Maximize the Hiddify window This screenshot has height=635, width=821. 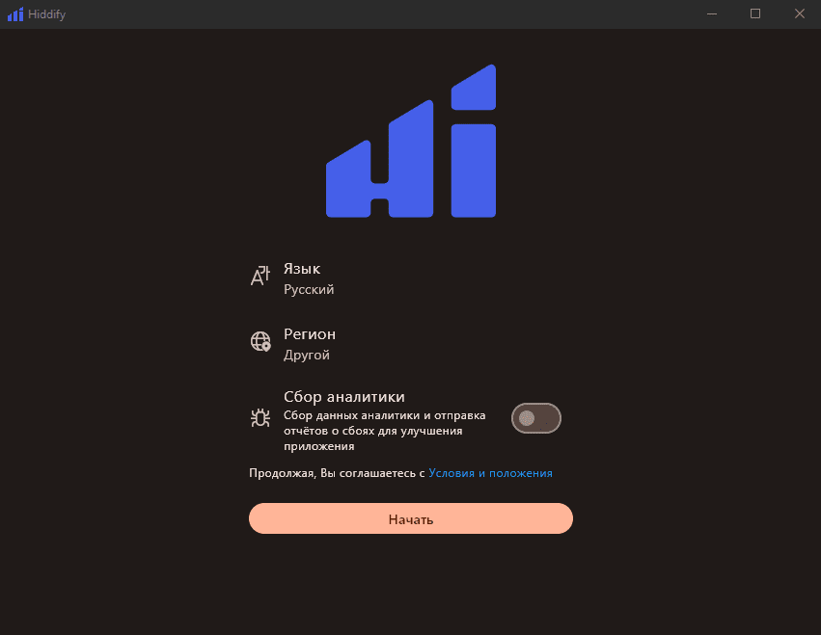pos(755,13)
